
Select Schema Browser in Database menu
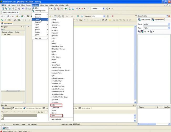tap(40, 11)
